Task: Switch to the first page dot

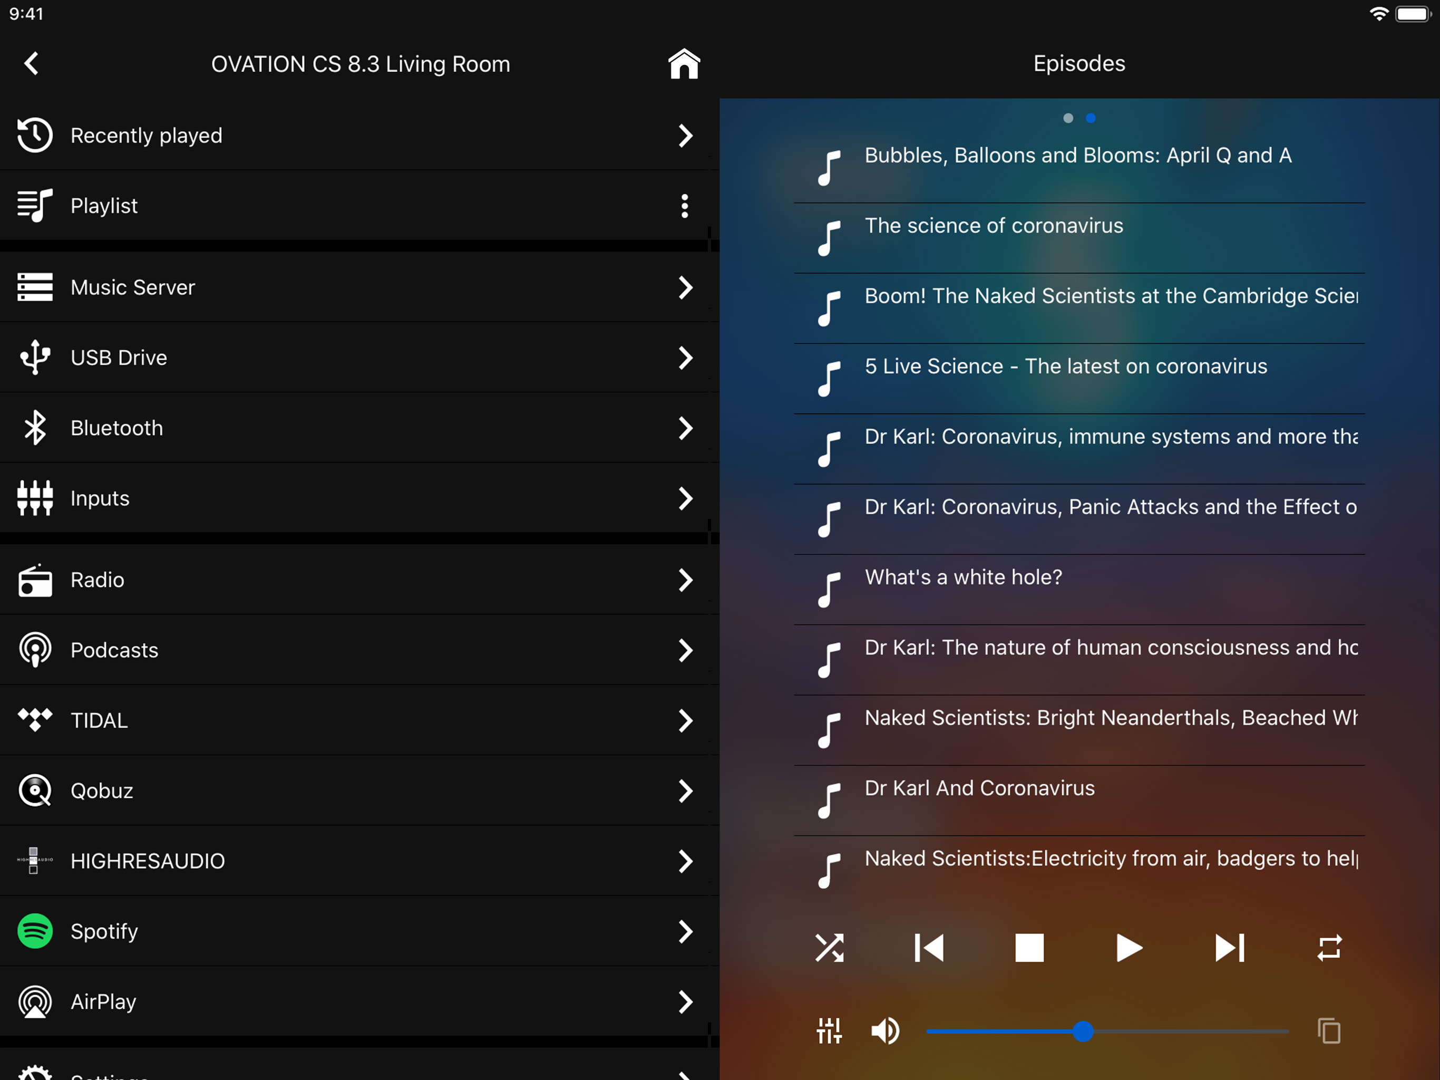Action: tap(1068, 118)
